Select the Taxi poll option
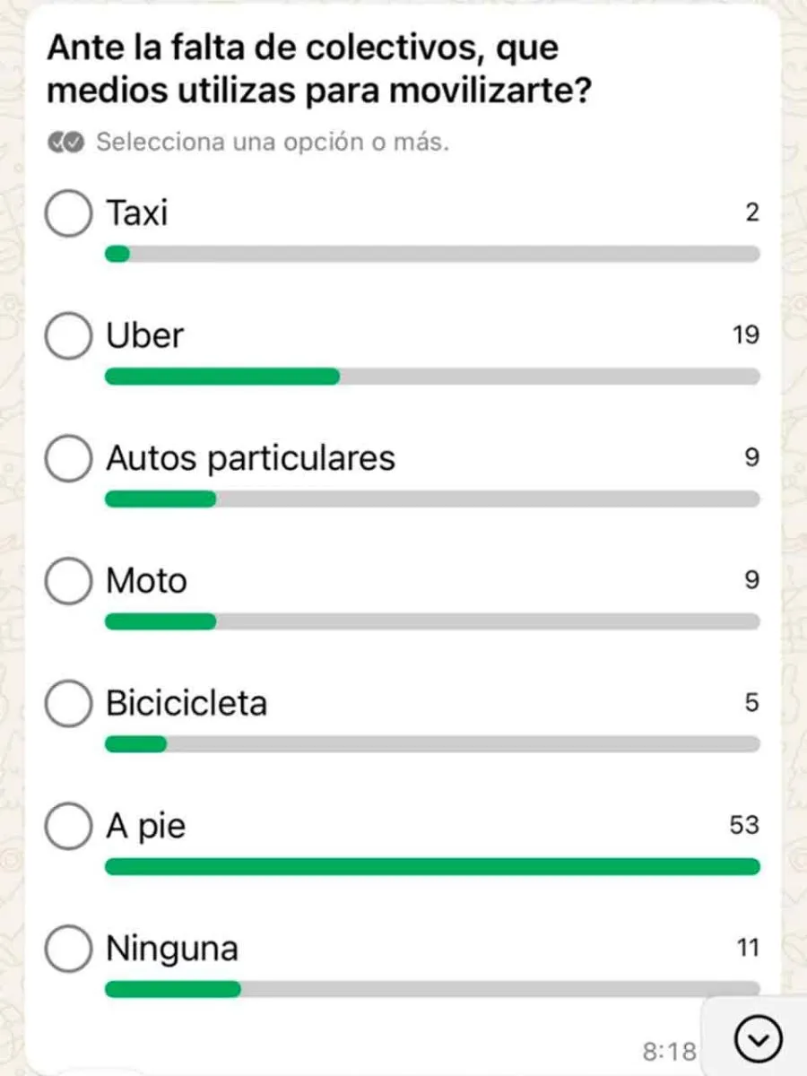 (x=68, y=214)
